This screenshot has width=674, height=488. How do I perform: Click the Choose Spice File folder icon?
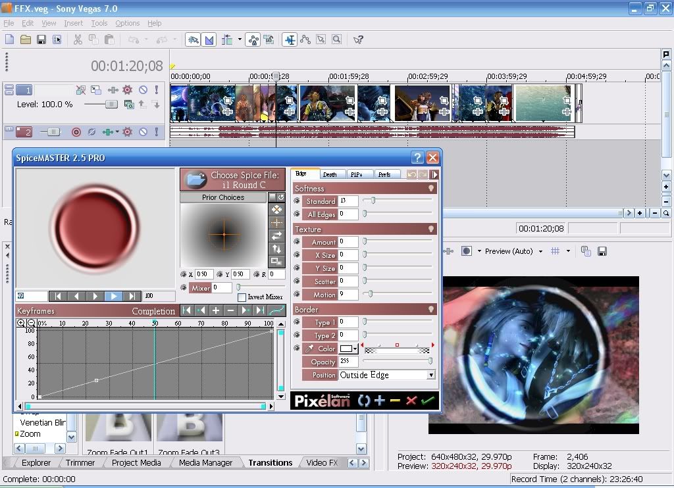coord(195,180)
